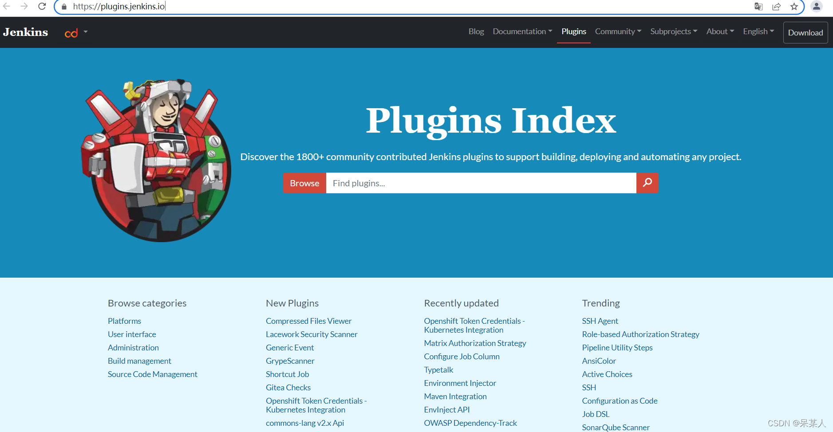Image resolution: width=833 pixels, height=432 pixels.
Task: Click the magnifier search button
Action: click(647, 183)
